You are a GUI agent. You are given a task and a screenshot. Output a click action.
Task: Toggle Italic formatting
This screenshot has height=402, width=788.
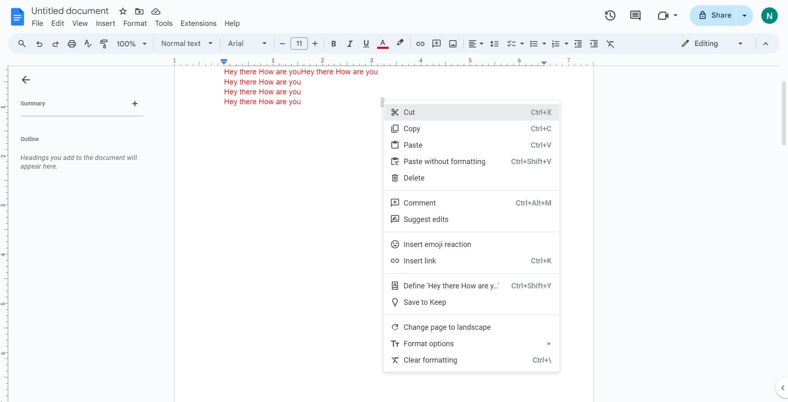click(x=350, y=44)
